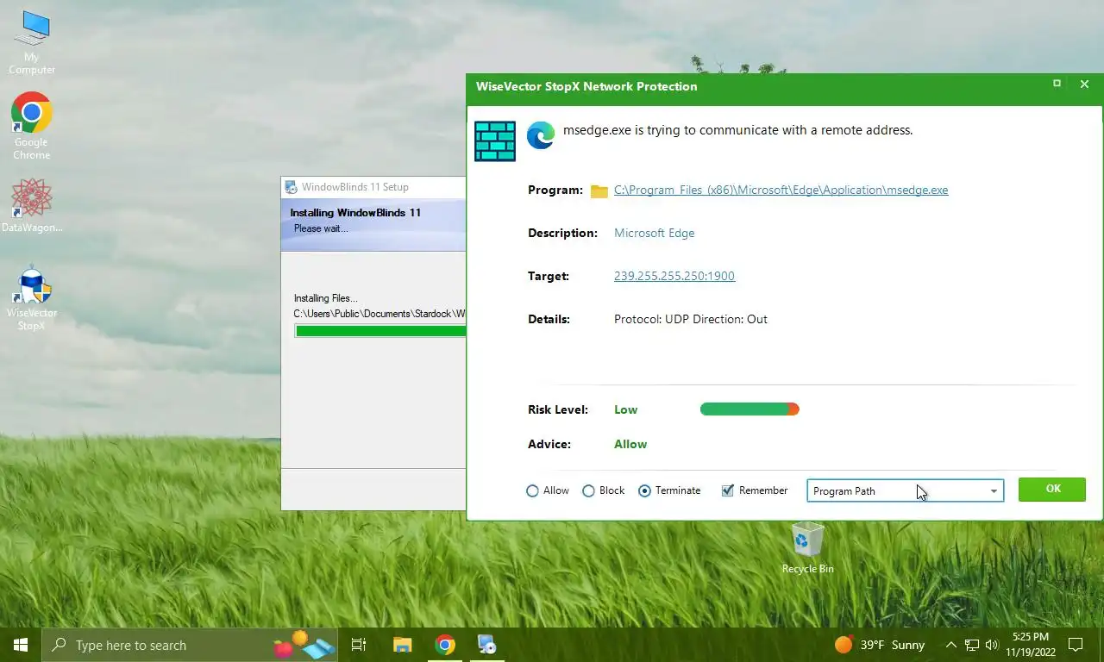Maximize the StopX Network Protection window

(1057, 84)
